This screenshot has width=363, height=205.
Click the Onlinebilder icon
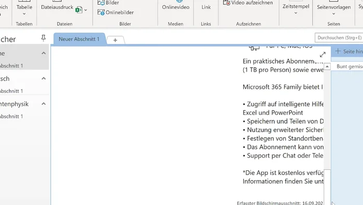(x=101, y=12)
